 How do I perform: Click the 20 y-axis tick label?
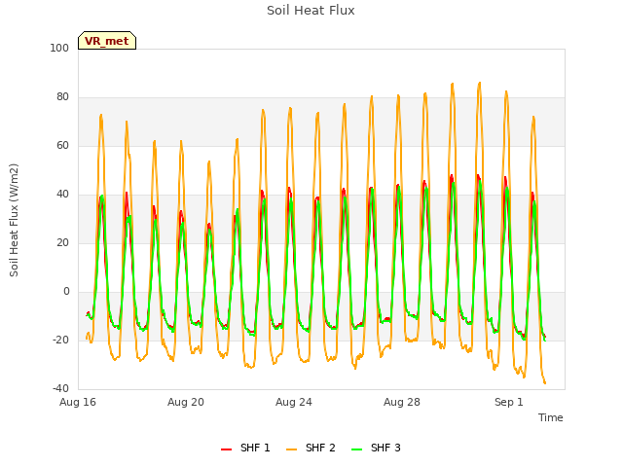(62, 242)
